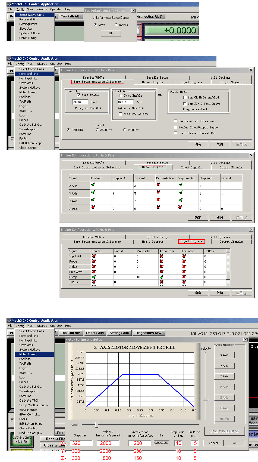Screen dimensions: 258x462
Task: Open Mill Options tab in Input Signals dialog
Action: coord(220,237)
